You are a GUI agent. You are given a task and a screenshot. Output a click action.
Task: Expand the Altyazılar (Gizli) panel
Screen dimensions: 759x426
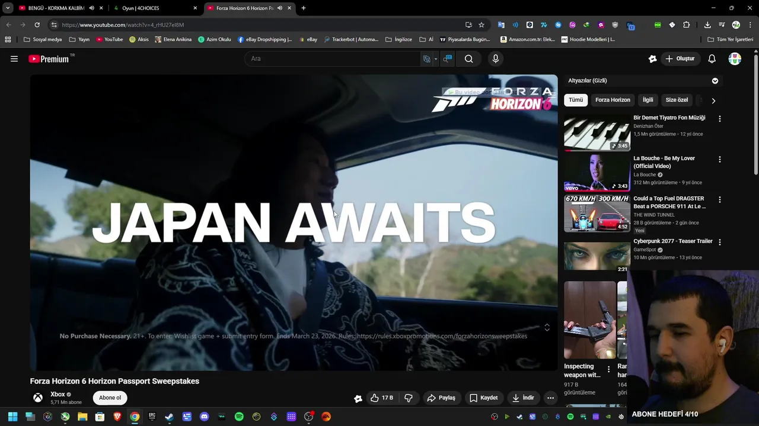click(715, 80)
